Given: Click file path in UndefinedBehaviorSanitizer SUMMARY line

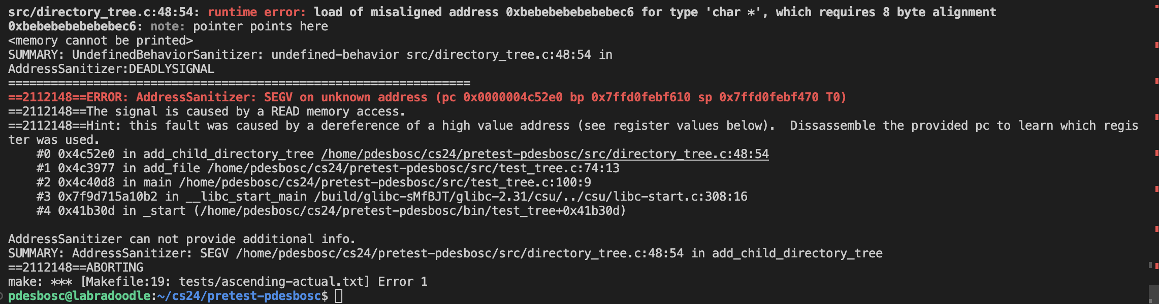Looking at the screenshot, I should 498,55.
